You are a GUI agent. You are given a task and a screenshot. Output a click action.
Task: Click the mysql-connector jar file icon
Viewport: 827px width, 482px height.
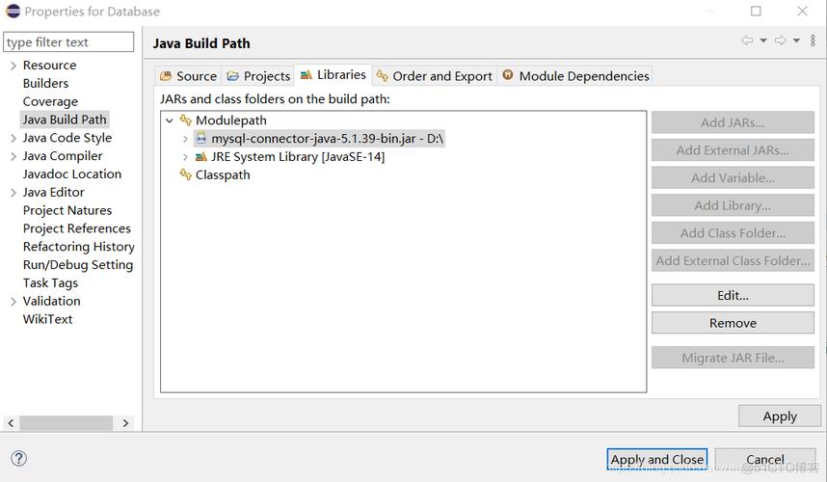201,139
